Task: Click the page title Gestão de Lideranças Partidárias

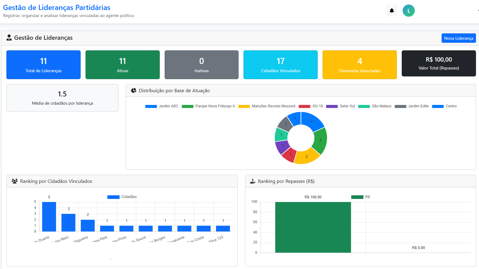Action: [x=57, y=8]
